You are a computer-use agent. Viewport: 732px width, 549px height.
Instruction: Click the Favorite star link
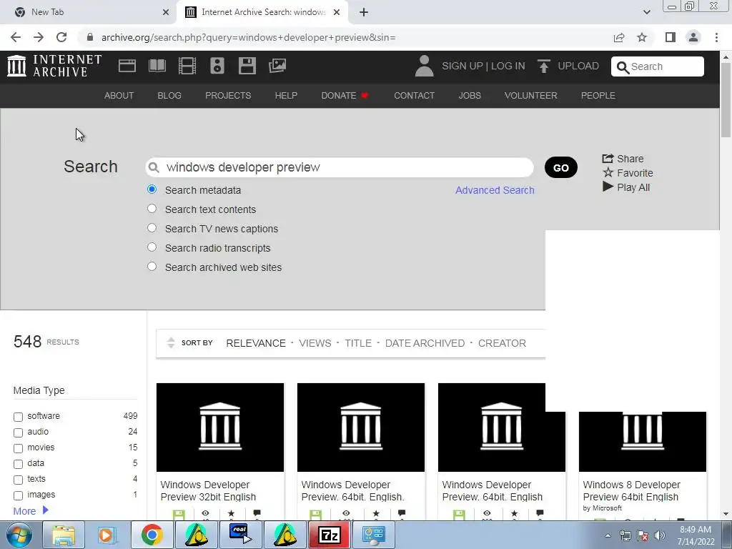[628, 173]
